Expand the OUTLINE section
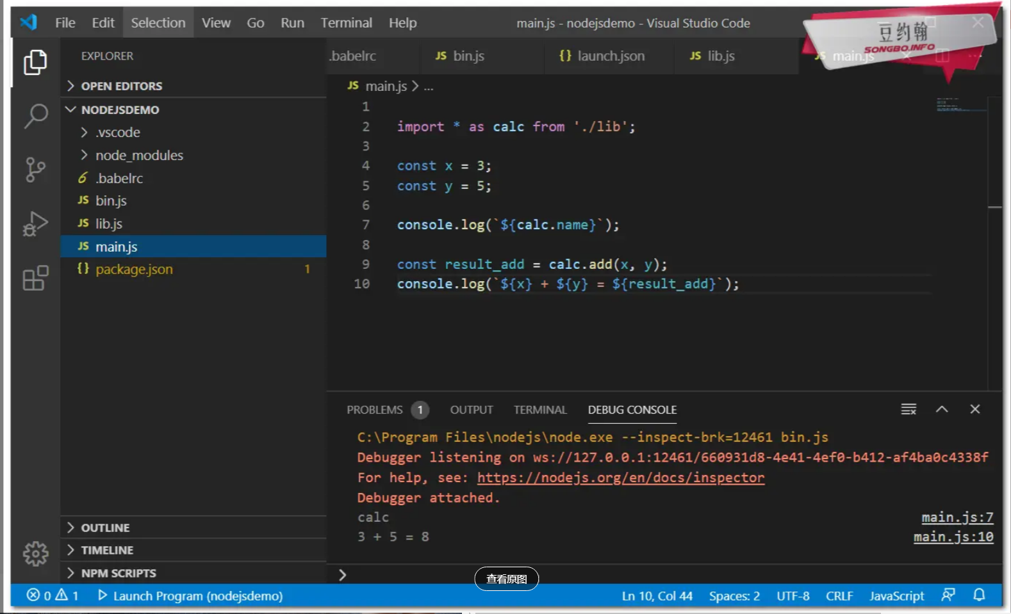Viewport: 1011px width, 614px height. click(193, 528)
